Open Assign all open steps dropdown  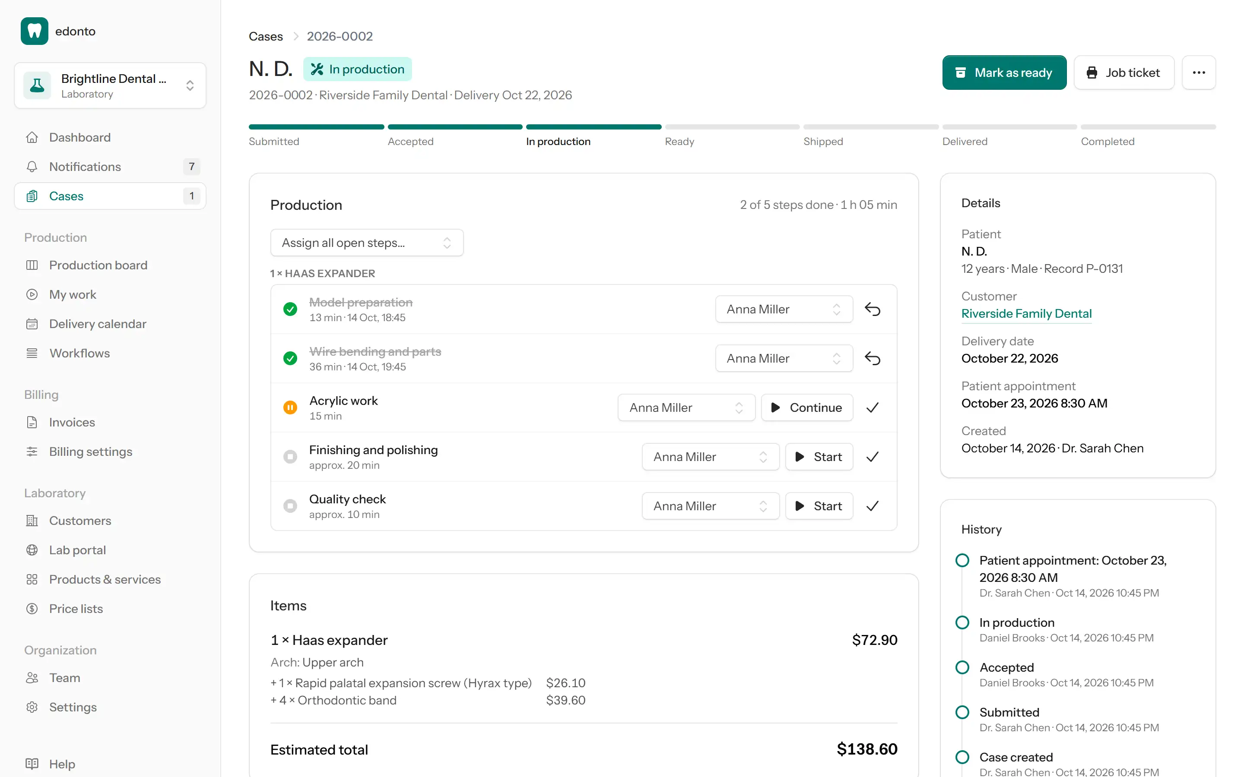coord(367,243)
